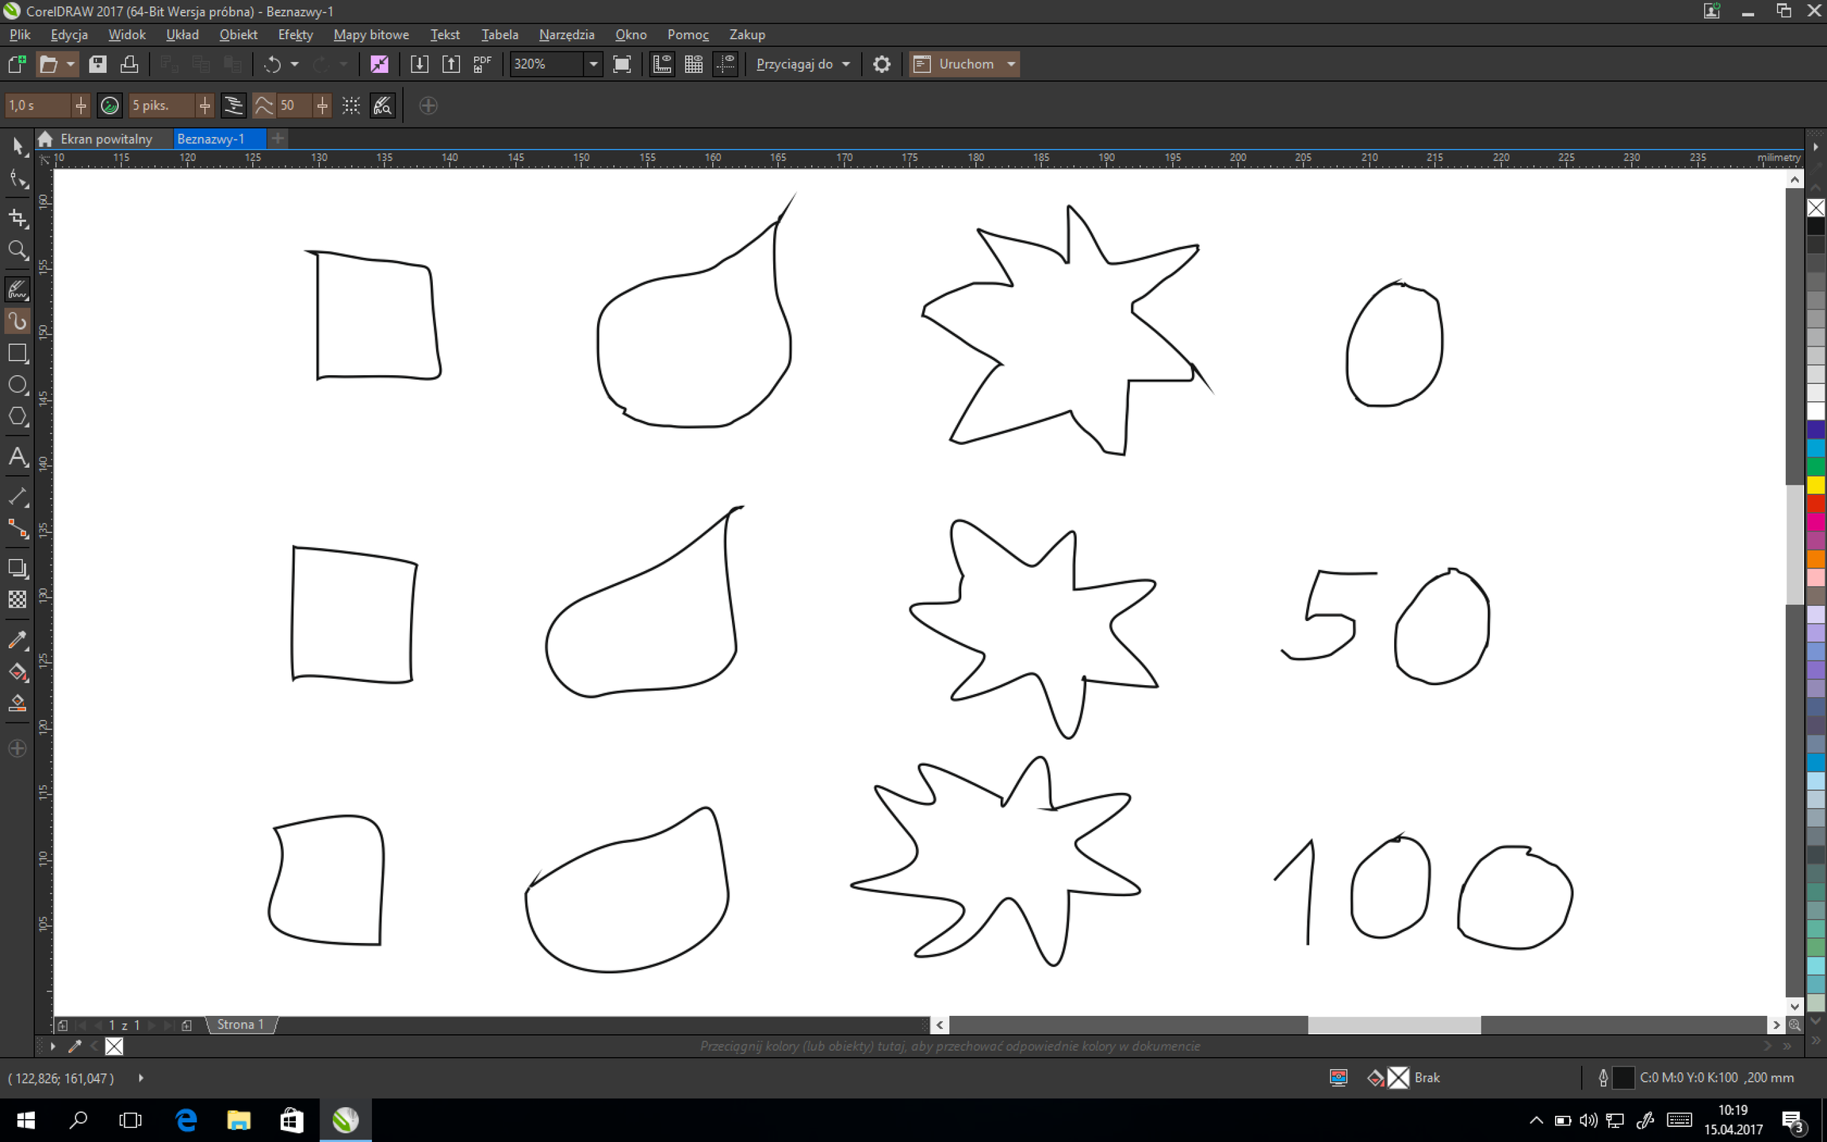This screenshot has width=1827, height=1142.
Task: Click the yellow swatch in palette
Action: click(1815, 485)
